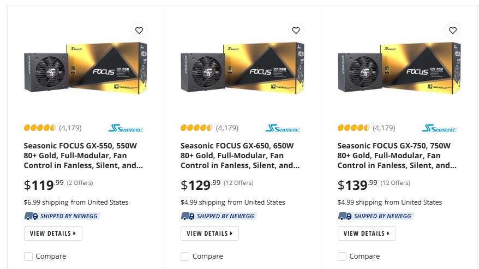
Task: Open star rating reviews for GX-750
Action: 354,128
